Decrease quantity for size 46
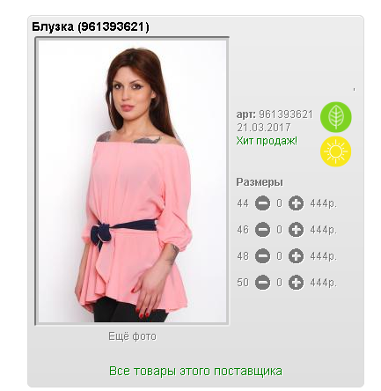 262,230
